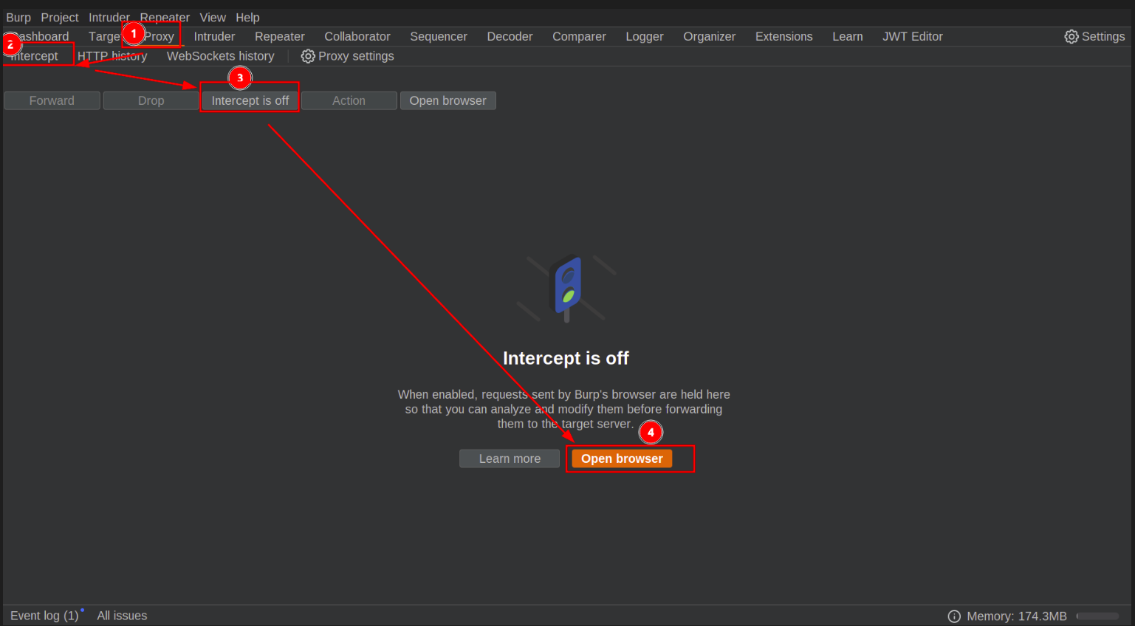Open the HTTP history sub-tab
This screenshot has height=626, width=1135.
(x=112, y=56)
